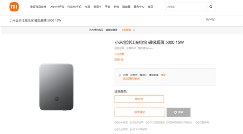Click 修改 to change delivery address
This screenshot has width=243, height=134.
point(163,75)
